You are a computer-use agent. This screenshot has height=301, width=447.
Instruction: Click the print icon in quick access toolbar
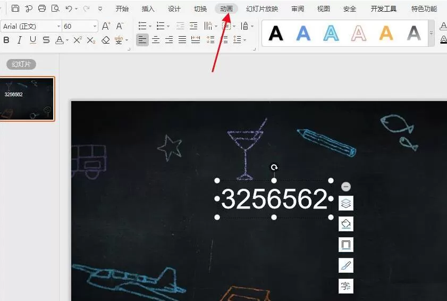tap(42, 9)
